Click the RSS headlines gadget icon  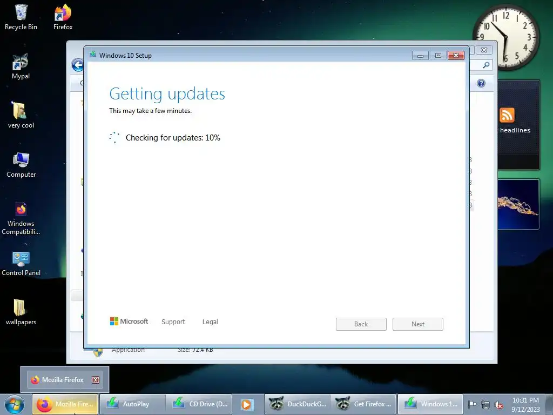coord(507,115)
